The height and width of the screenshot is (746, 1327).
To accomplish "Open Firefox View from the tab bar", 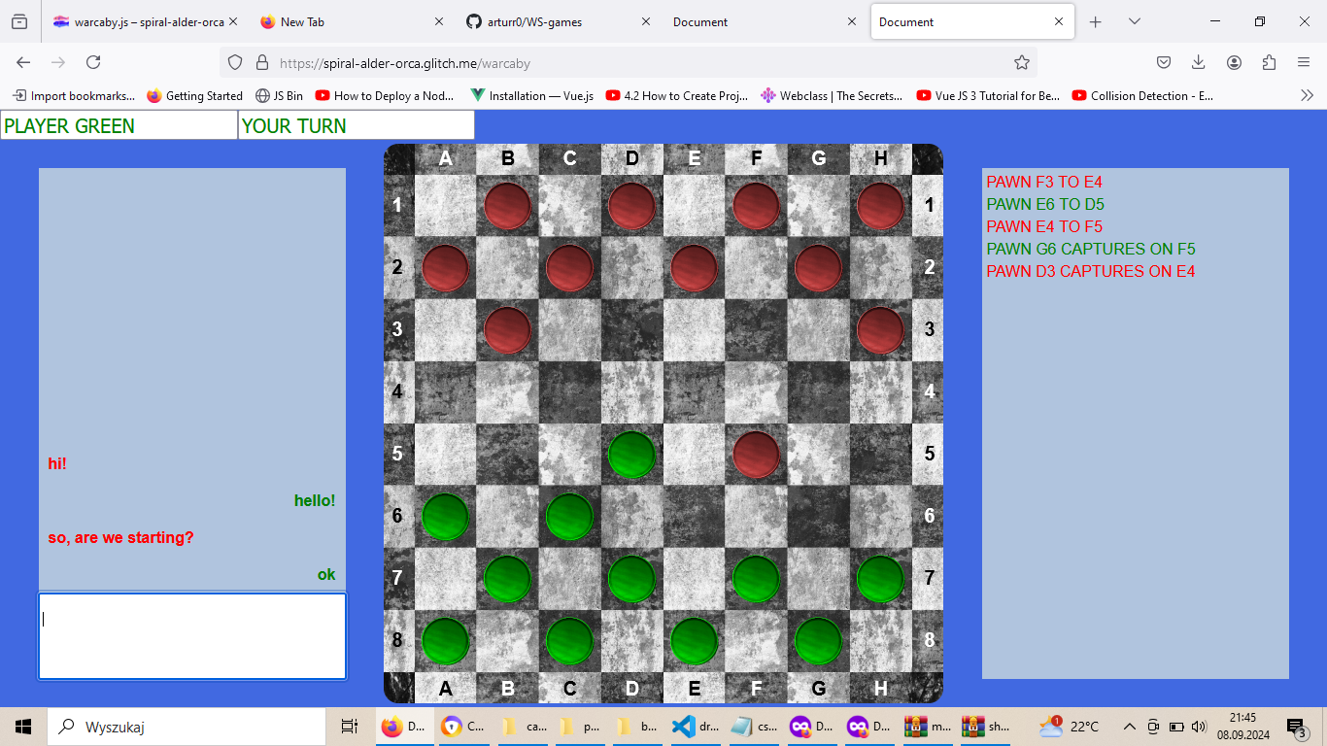I will [19, 21].
